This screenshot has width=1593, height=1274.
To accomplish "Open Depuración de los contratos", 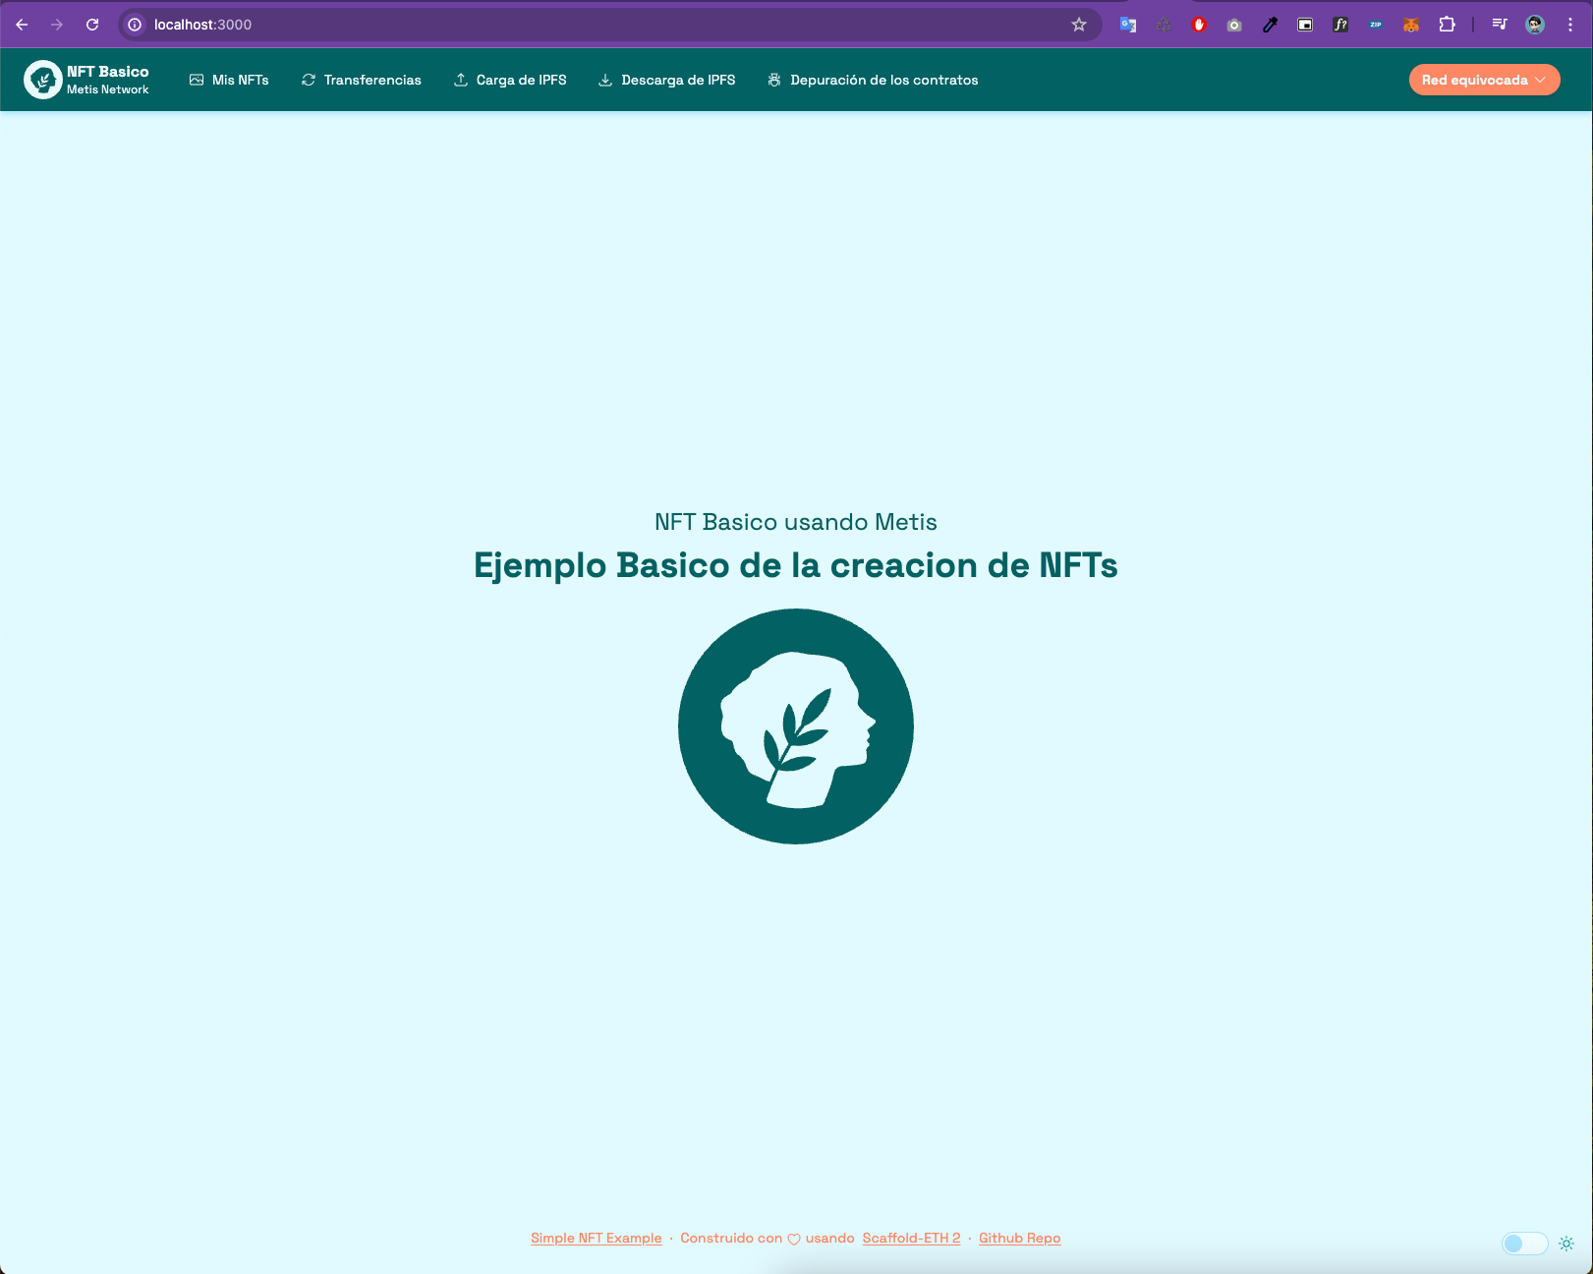I will (873, 80).
